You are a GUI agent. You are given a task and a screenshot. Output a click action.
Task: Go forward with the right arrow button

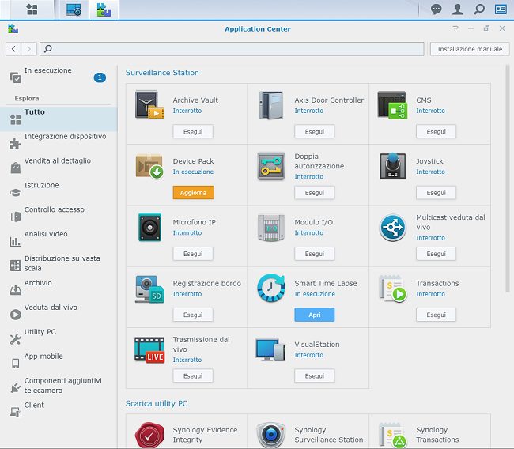pyautogui.click(x=28, y=49)
